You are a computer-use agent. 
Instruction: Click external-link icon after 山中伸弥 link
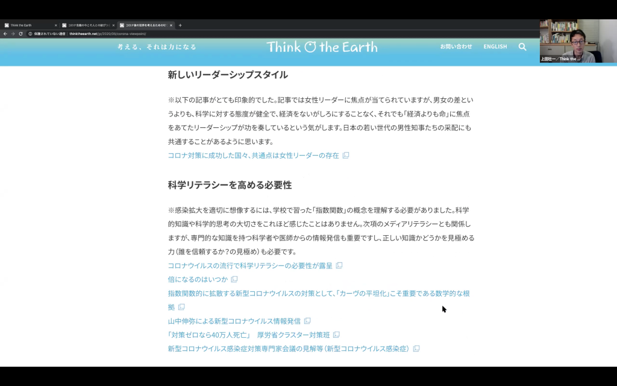click(307, 321)
